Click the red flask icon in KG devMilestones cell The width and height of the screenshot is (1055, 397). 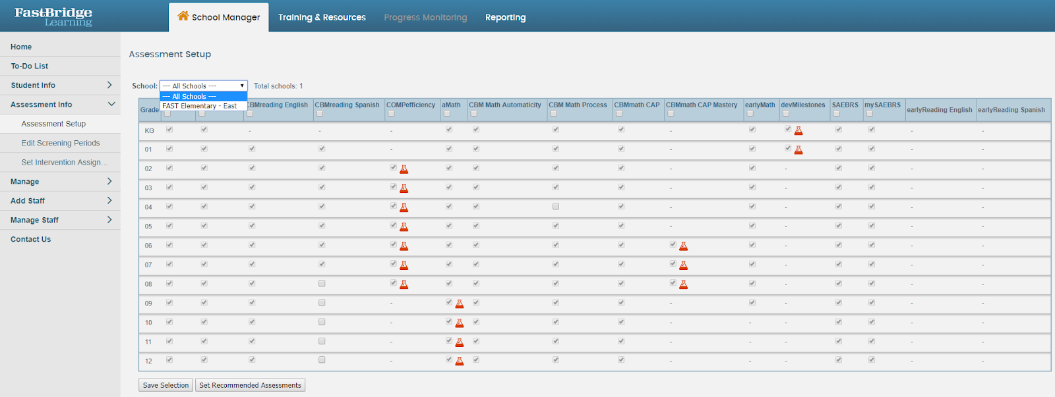[x=799, y=131]
